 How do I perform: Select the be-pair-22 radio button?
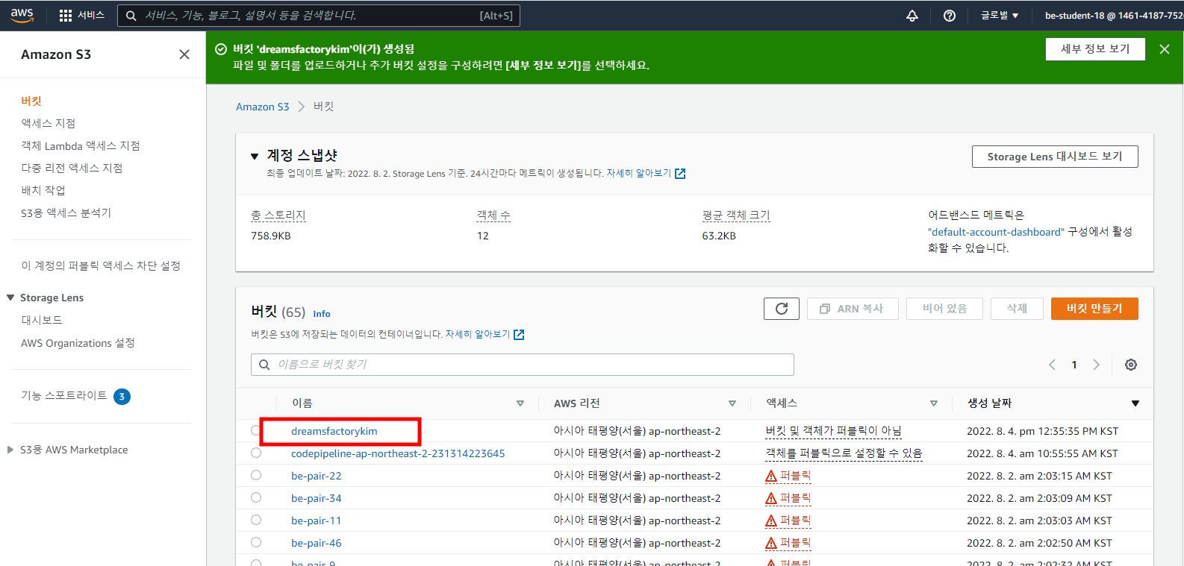[256, 475]
